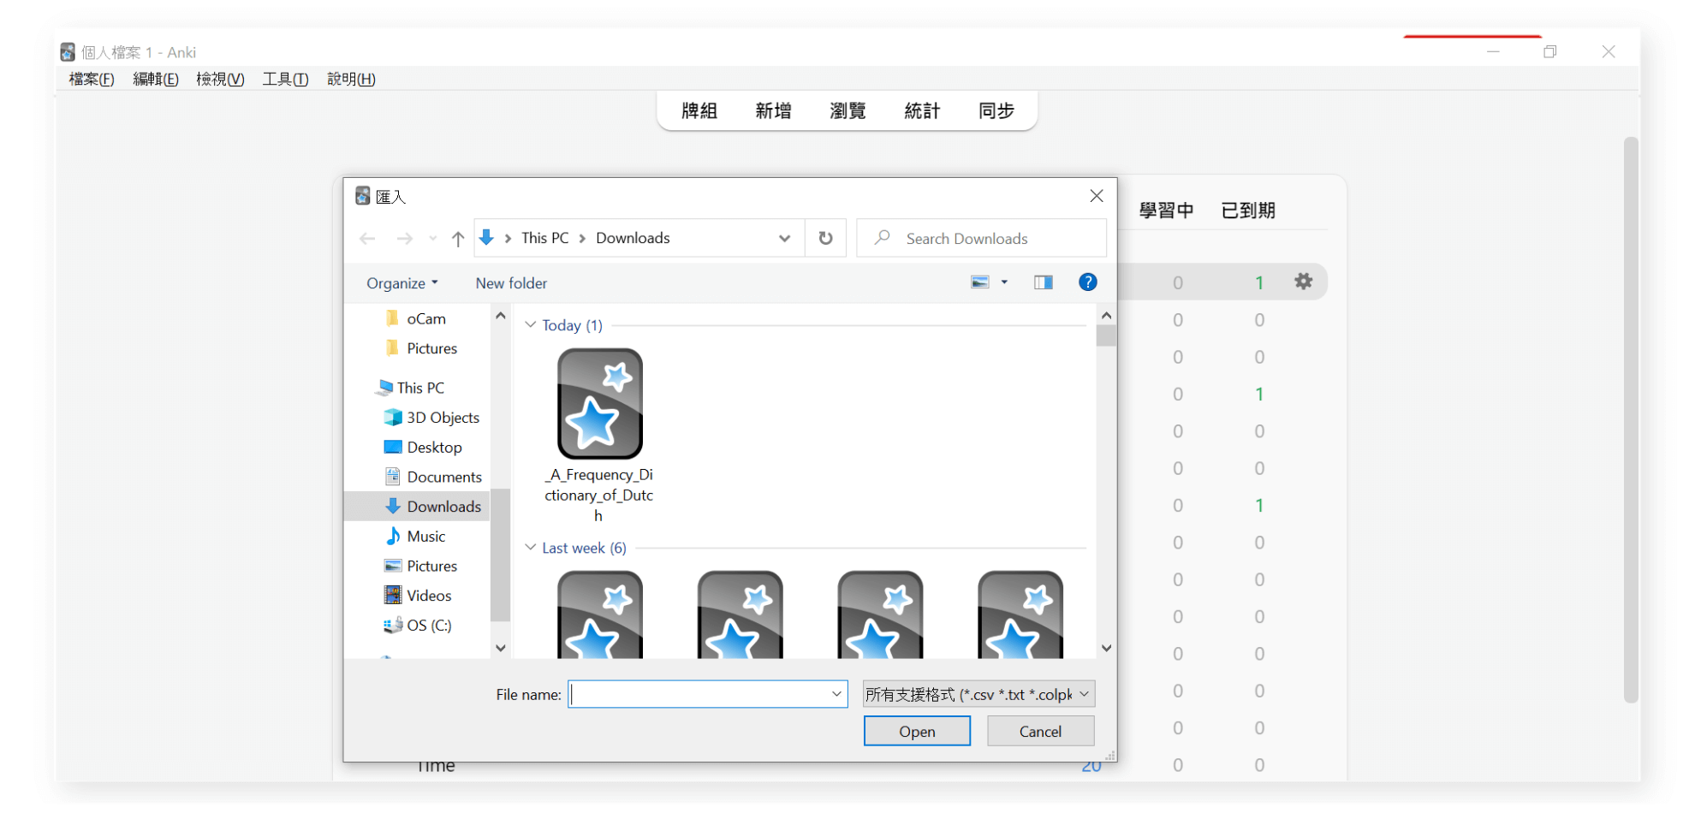Viewport: 1695px width, 813px height.
Task: Click the Help question mark icon
Action: click(1087, 282)
